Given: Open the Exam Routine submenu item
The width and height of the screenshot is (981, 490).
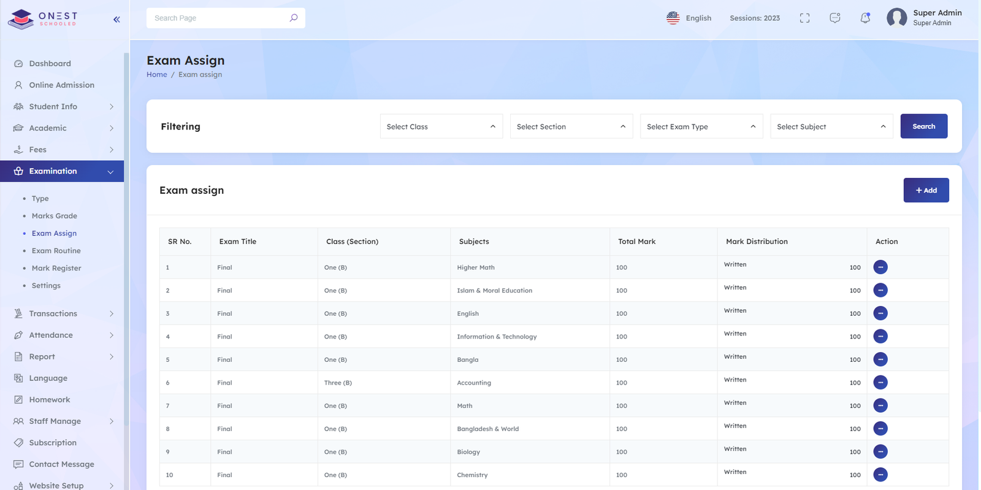Looking at the screenshot, I should 56,251.
